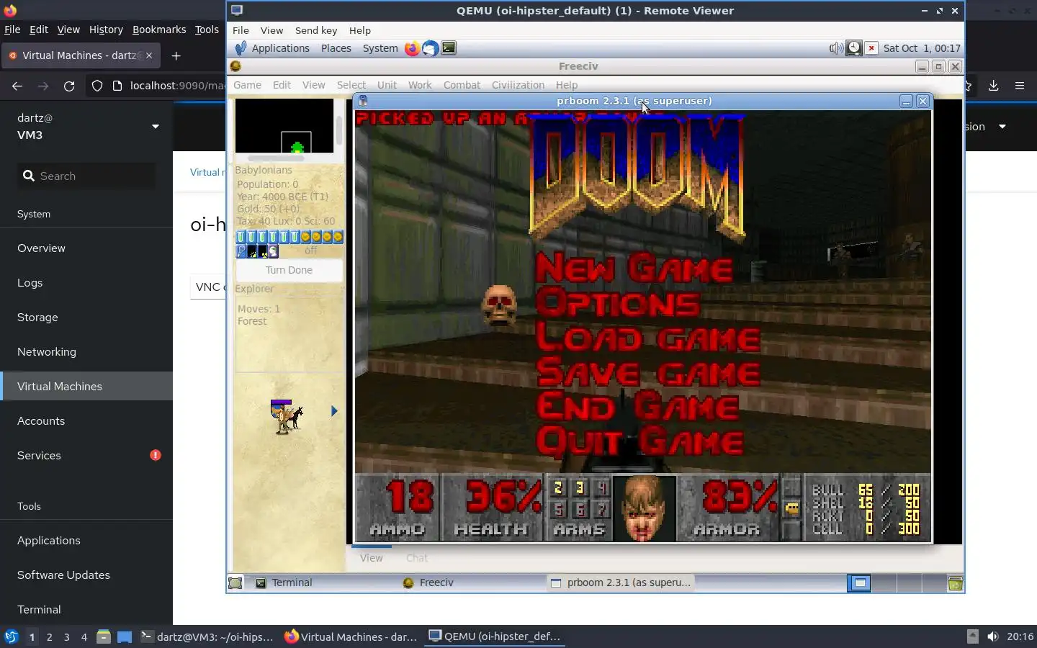
Task: Open Remote Viewer View menu
Action: pos(271,30)
